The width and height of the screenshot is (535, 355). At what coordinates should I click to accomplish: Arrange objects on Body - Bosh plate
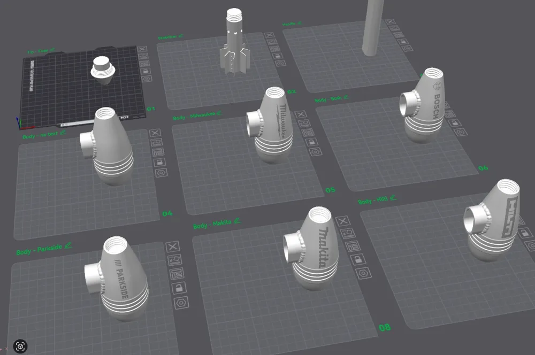click(x=450, y=114)
